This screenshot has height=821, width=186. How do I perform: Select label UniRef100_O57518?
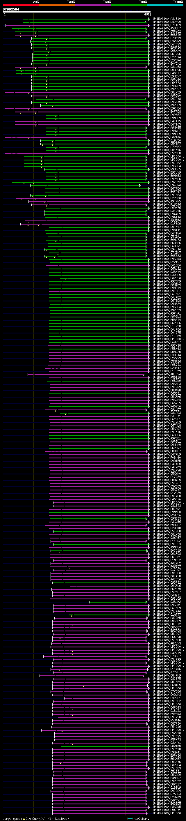click(x=167, y=750)
